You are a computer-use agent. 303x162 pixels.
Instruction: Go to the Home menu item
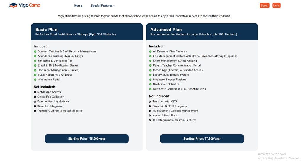point(78,5)
